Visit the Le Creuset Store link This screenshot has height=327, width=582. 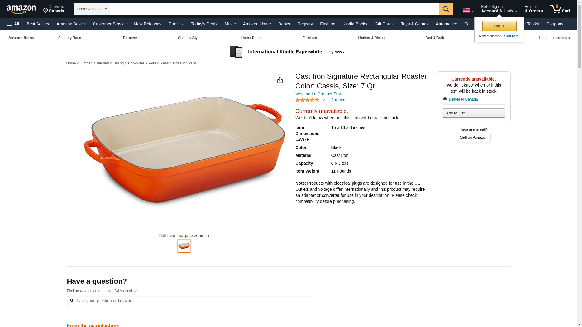tap(319, 94)
